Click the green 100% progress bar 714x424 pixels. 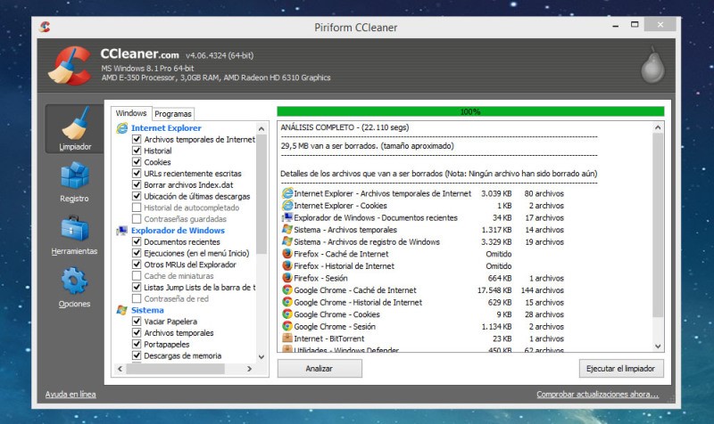470,112
